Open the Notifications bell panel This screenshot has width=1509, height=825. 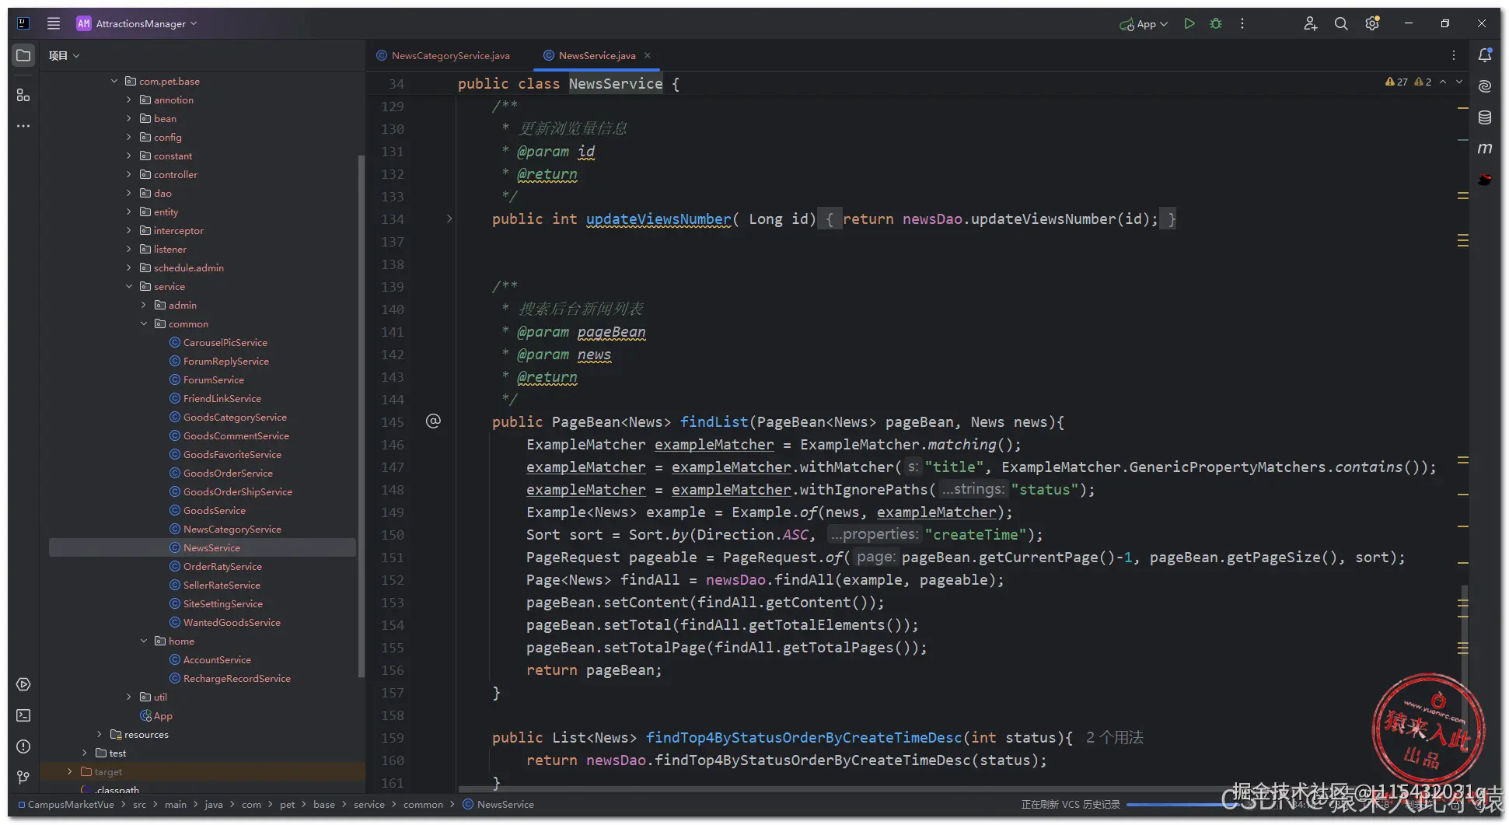[x=1485, y=55]
